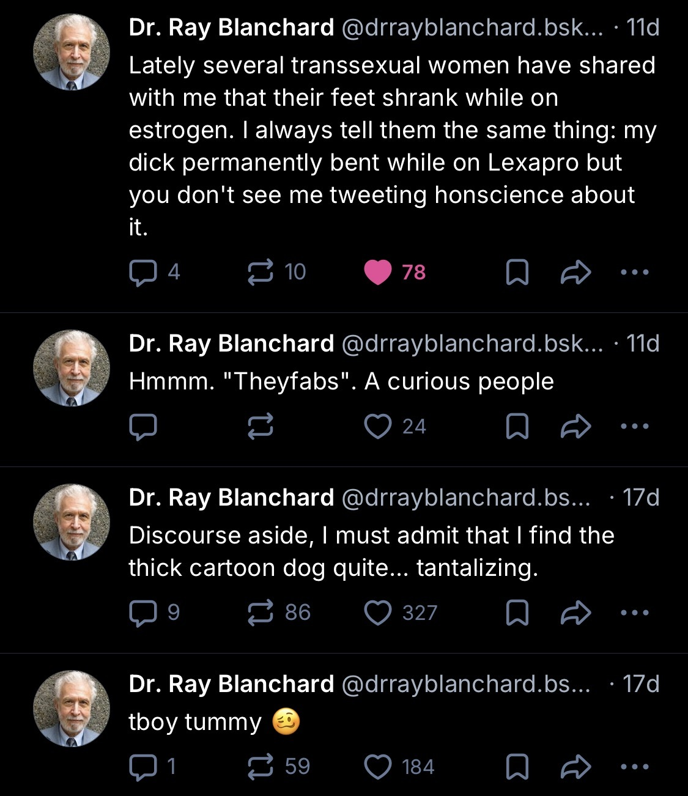Open the avatar on "tboy tummy" post

[x=71, y=709]
